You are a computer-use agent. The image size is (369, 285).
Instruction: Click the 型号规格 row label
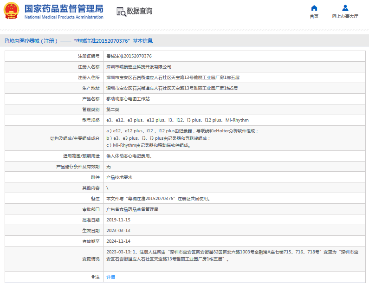click(91, 120)
